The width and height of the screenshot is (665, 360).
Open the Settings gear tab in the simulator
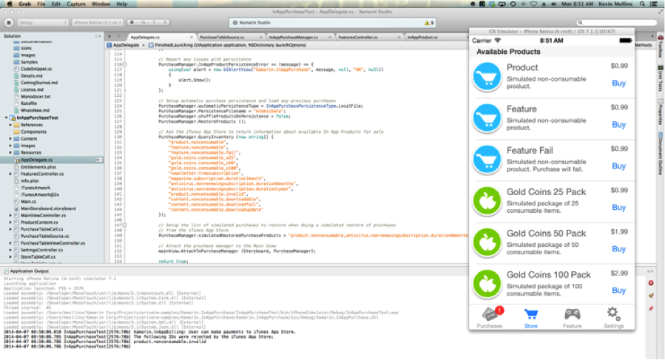614,318
